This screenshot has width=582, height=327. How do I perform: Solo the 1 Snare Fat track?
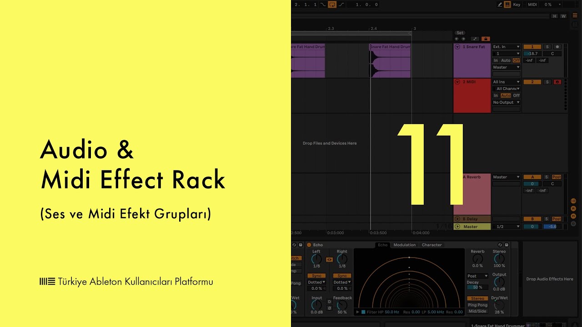tap(547, 47)
